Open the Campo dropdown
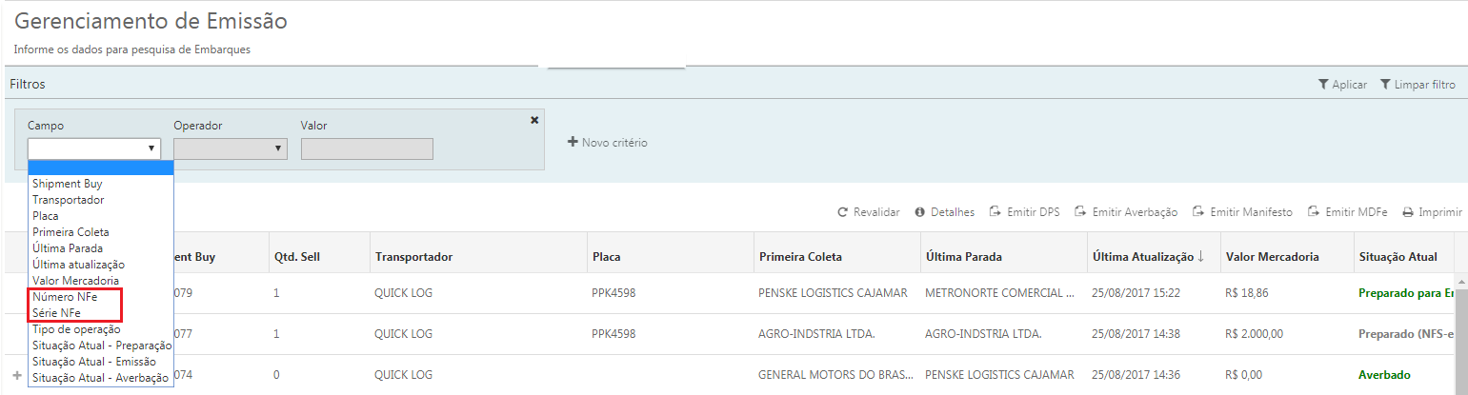This screenshot has height=395, width=1468. 93,148
